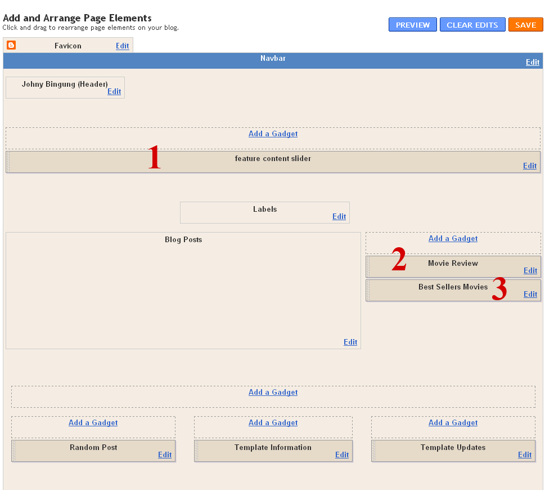Select the feature content slider title text
545x490 pixels.
point(273,159)
